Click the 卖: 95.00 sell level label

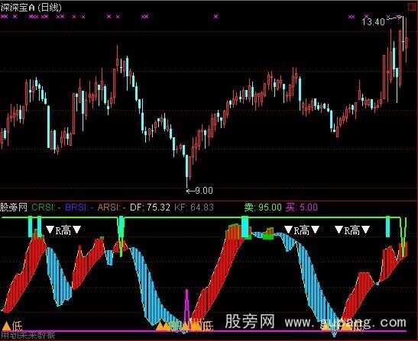263,207
